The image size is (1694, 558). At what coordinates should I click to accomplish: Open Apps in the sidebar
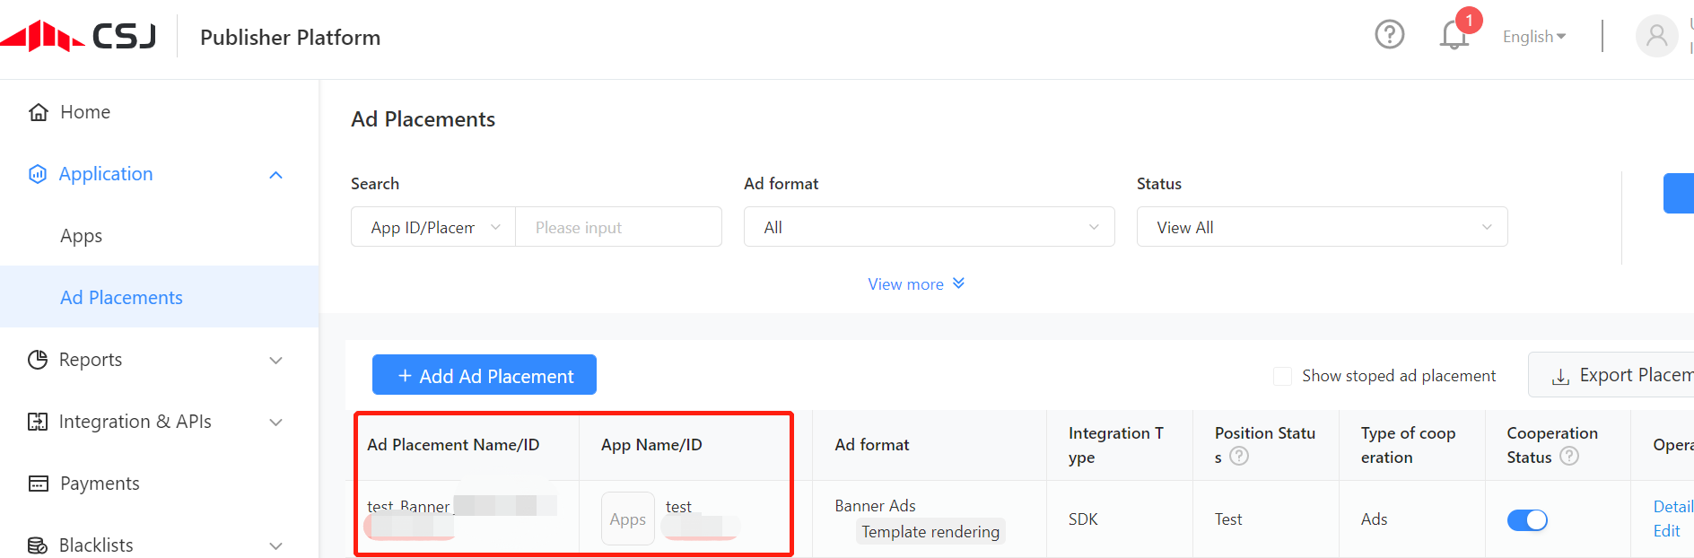[81, 236]
